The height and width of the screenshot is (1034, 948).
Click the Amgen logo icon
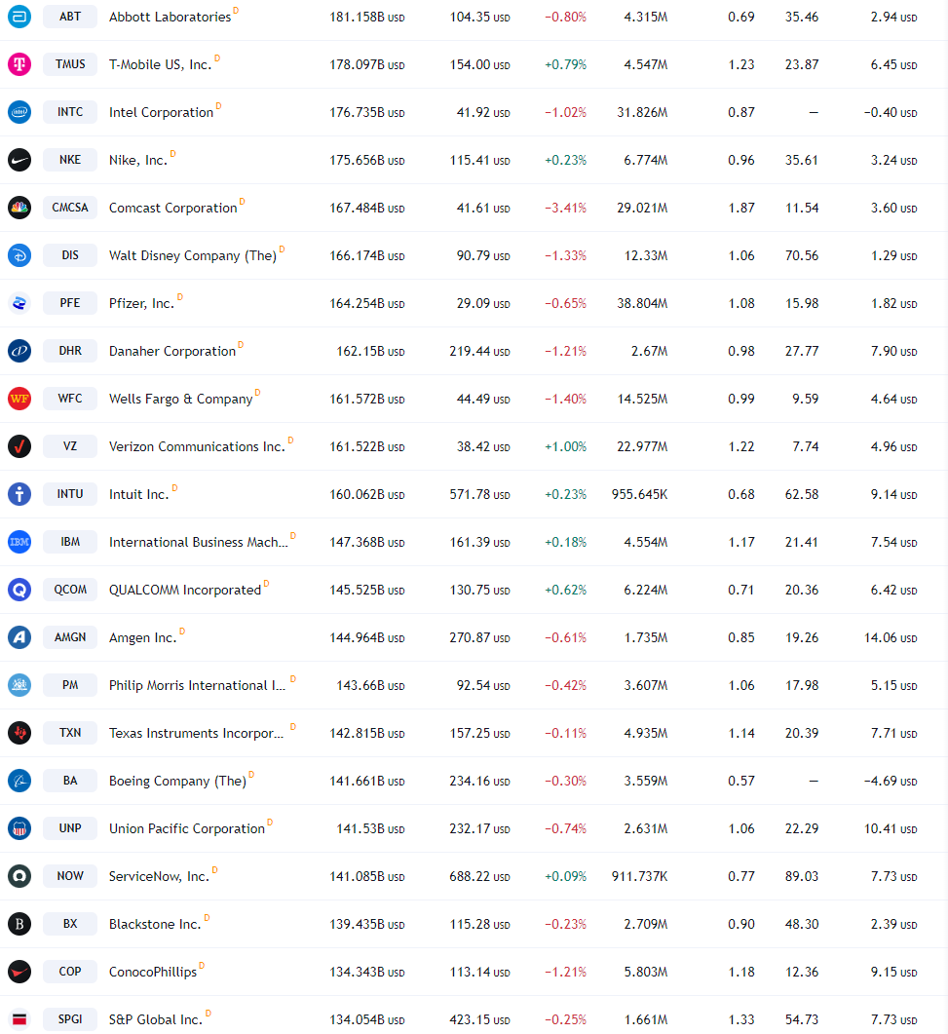pos(19,637)
